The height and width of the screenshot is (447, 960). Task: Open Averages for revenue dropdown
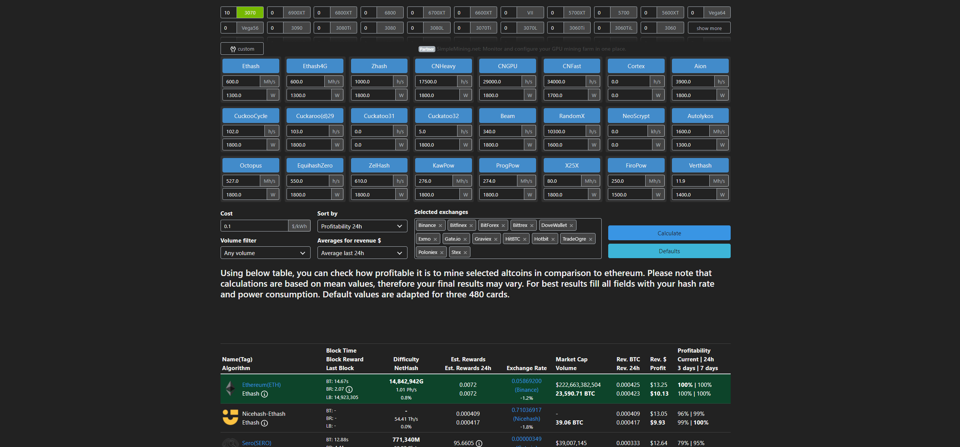point(362,253)
